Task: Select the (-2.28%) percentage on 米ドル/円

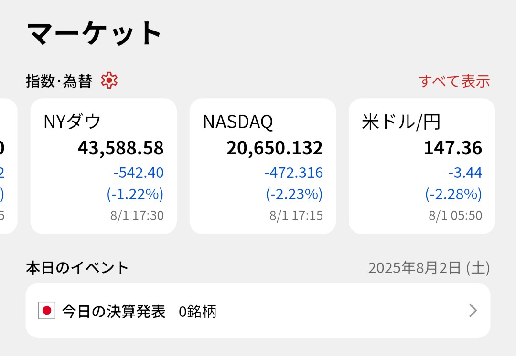Action: 453,194
